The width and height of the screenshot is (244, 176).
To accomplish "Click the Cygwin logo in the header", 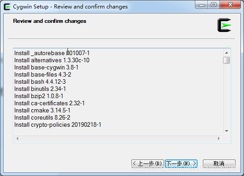I will (224, 25).
